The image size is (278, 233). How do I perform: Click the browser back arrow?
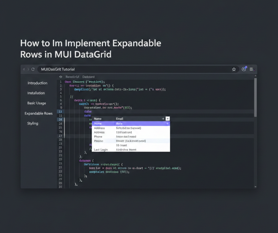pos(24,69)
